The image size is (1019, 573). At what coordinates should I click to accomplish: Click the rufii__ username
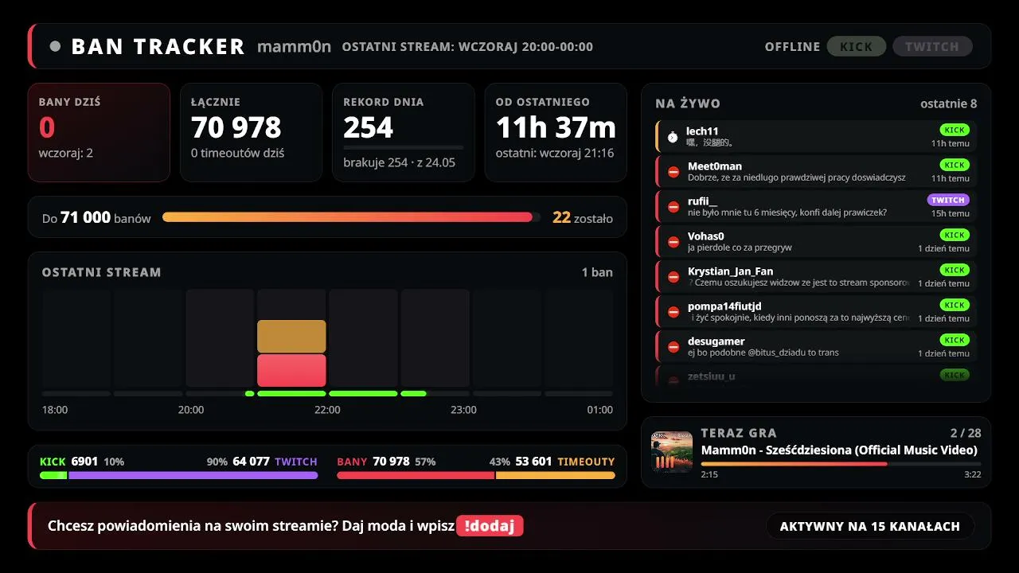pos(702,201)
